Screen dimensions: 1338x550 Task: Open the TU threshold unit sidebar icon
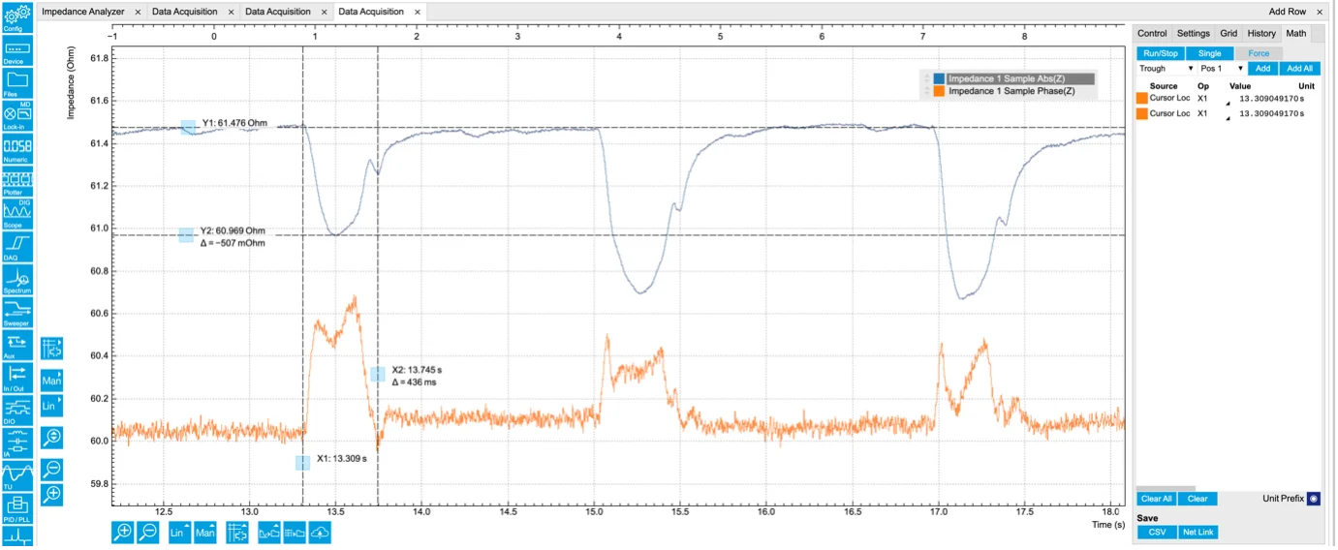[17, 475]
